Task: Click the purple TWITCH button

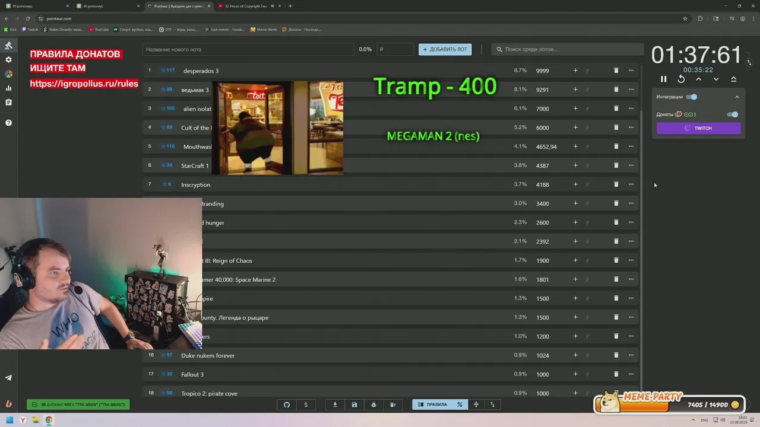Action: pyautogui.click(x=698, y=128)
